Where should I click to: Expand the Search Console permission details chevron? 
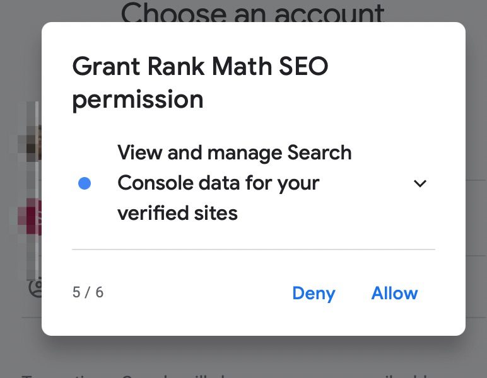420,183
